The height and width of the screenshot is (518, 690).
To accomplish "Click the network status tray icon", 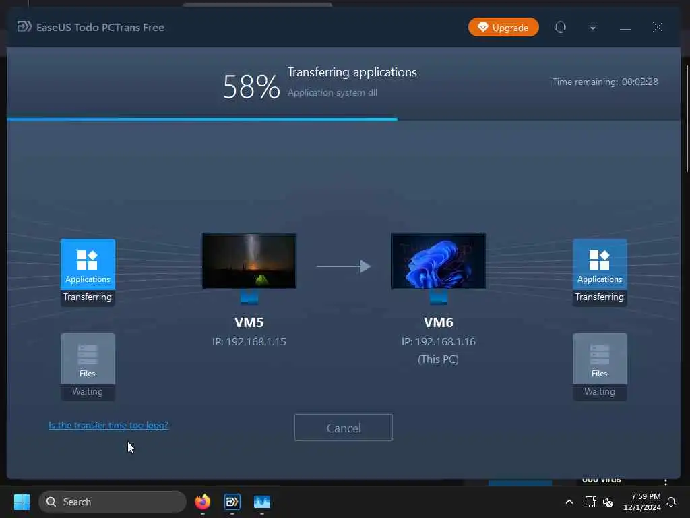I will (590, 502).
